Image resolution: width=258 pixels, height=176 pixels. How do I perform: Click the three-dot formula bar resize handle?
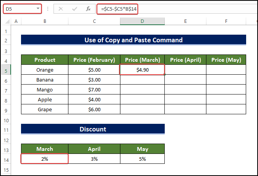[47, 9]
